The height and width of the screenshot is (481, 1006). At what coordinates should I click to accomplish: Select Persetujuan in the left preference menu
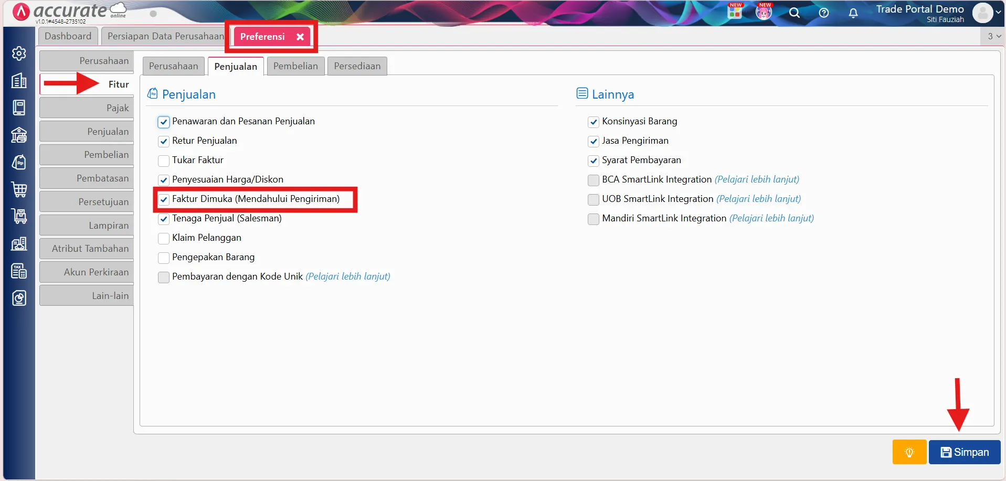[x=87, y=202]
